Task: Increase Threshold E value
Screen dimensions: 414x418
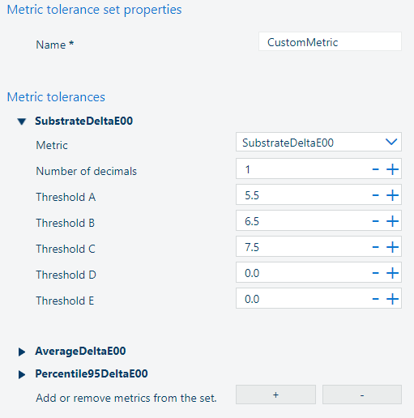Action: click(392, 299)
